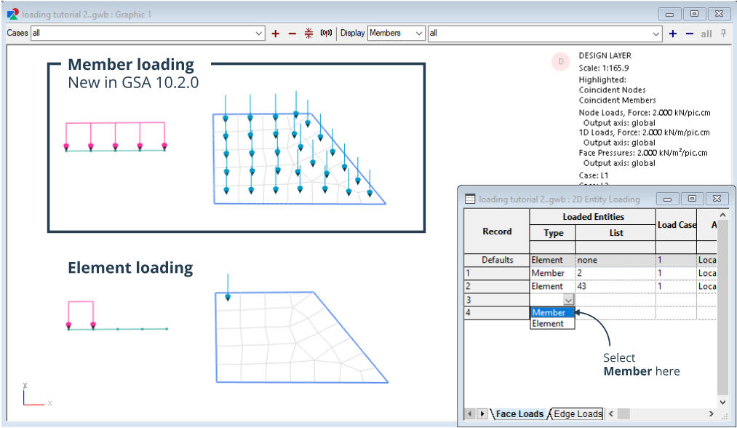Click the design layer 'D' circle badge
This screenshot has width=737, height=428.
561,63
